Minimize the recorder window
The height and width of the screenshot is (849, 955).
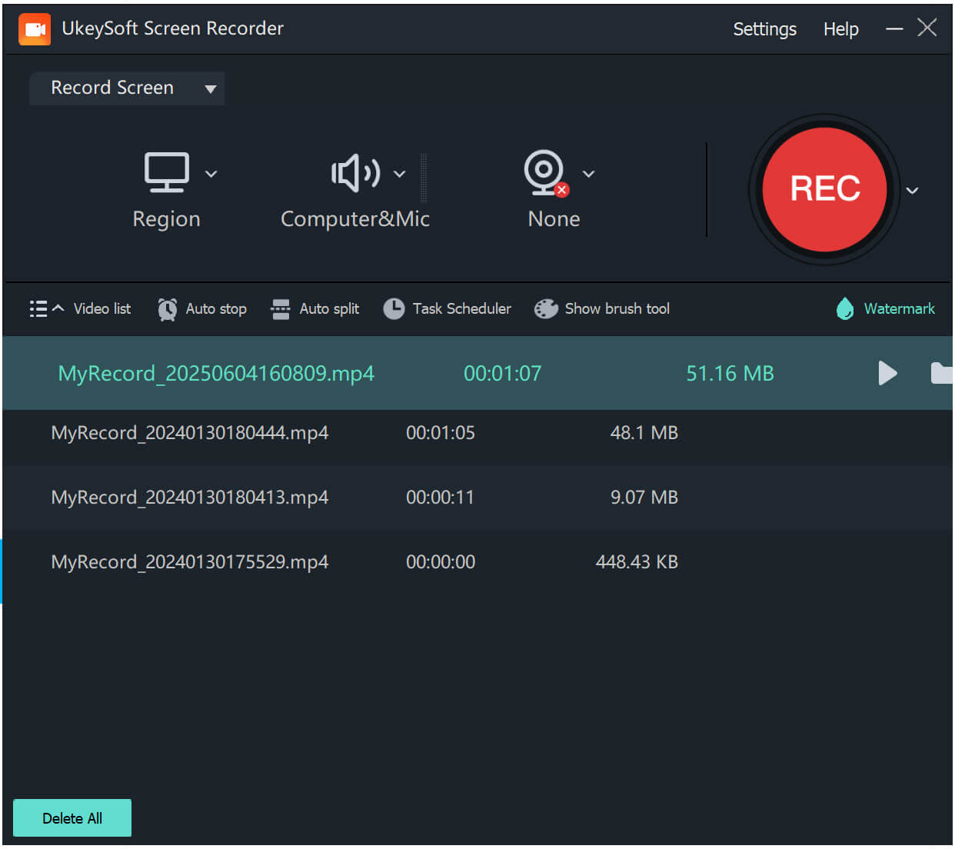(893, 29)
